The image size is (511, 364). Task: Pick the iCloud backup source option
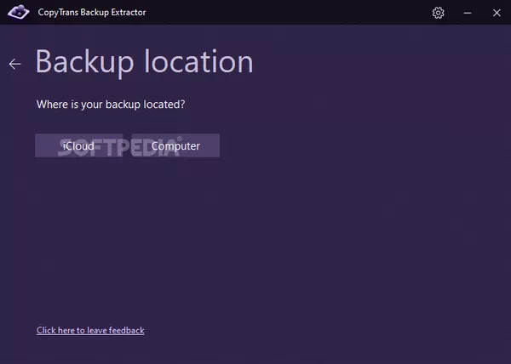pos(79,145)
